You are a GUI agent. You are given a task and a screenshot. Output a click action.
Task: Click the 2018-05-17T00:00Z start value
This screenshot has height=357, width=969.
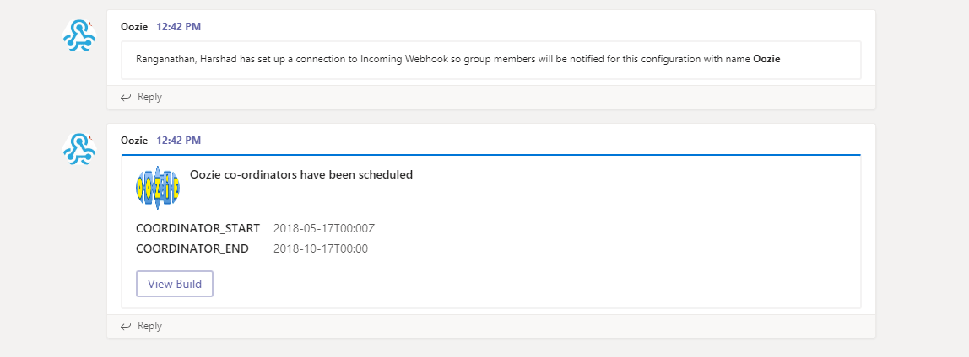click(x=324, y=228)
